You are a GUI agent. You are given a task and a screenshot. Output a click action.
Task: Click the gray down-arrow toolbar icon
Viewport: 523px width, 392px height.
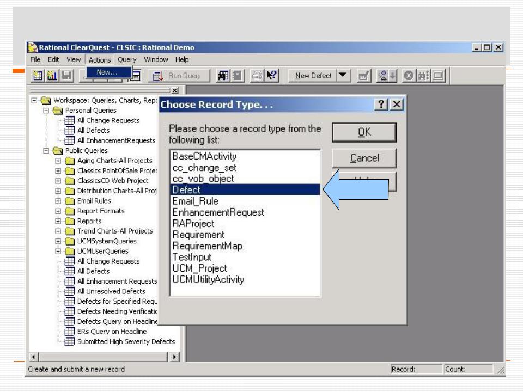(x=393, y=76)
